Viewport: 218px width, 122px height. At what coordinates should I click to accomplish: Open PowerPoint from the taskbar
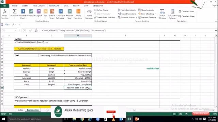click(x=137, y=119)
